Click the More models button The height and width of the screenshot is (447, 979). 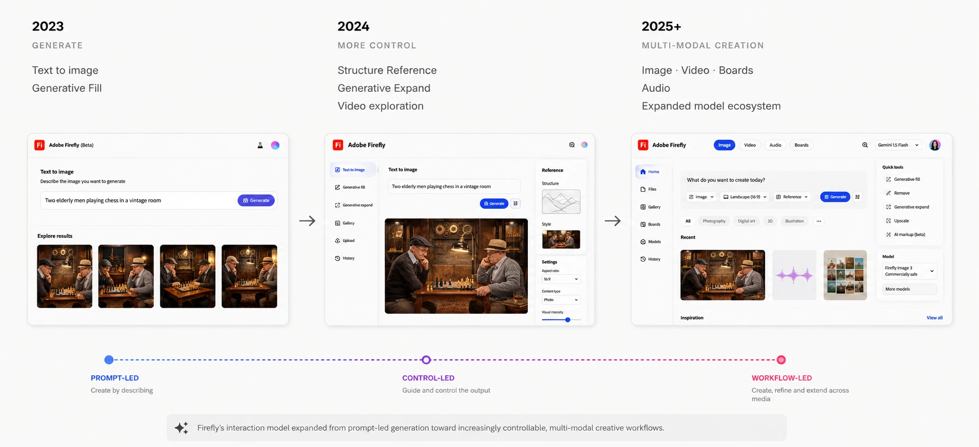point(909,289)
